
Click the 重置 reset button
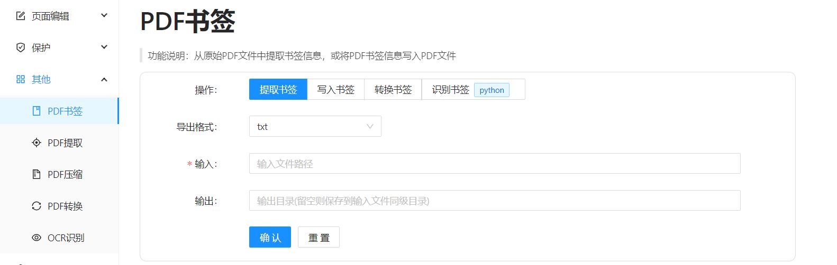coord(319,238)
